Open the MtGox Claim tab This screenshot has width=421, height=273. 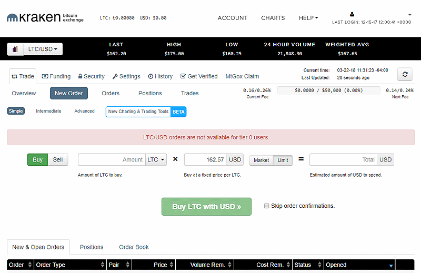pos(242,76)
